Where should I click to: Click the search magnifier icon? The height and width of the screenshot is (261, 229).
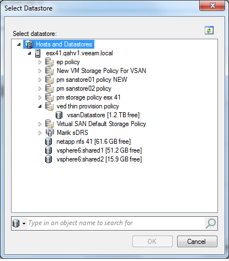(x=211, y=223)
